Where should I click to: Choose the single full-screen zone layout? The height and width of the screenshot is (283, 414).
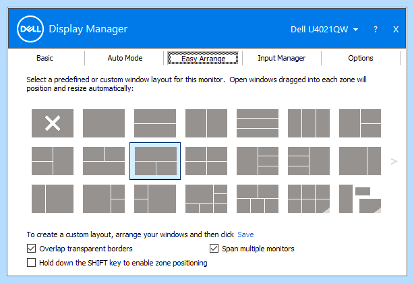coord(104,123)
